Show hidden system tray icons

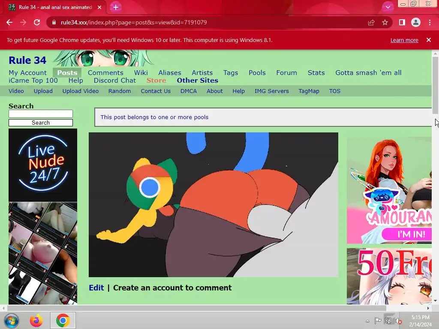point(367,321)
